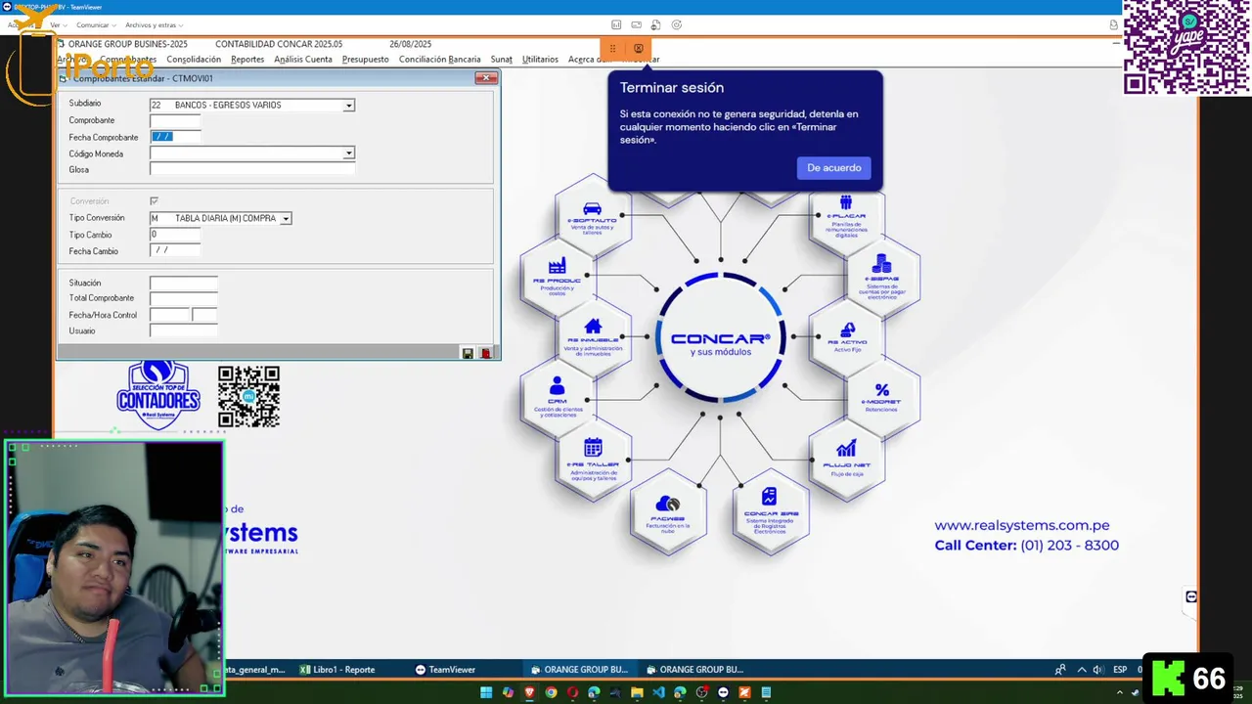Click the Glosa text field
Viewport: 1252px width, 704px height.
coord(252,169)
